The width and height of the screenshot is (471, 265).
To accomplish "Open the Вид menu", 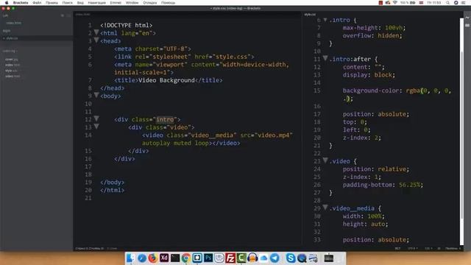I will 80,3.
